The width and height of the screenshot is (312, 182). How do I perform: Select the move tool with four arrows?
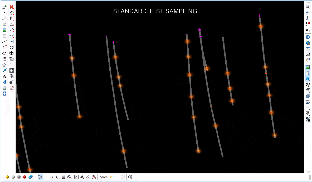tap(12, 13)
